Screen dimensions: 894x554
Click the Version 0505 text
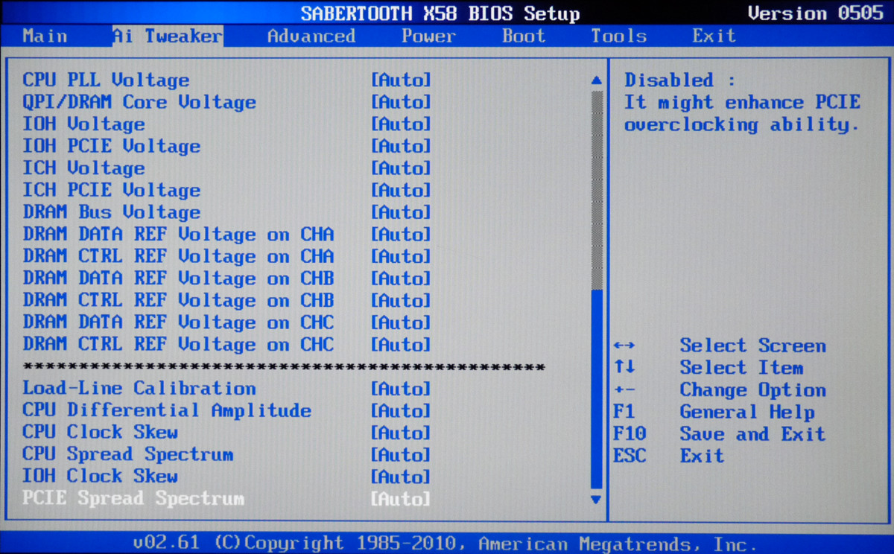click(x=815, y=13)
